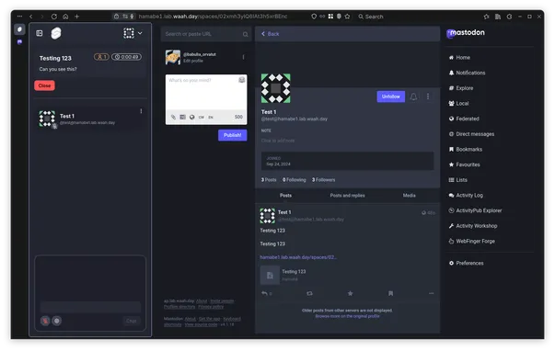
Task: Click the Unfollow button
Action: (391, 96)
